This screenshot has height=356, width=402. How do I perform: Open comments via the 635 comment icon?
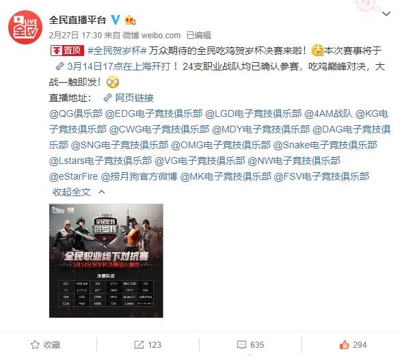pos(241,344)
